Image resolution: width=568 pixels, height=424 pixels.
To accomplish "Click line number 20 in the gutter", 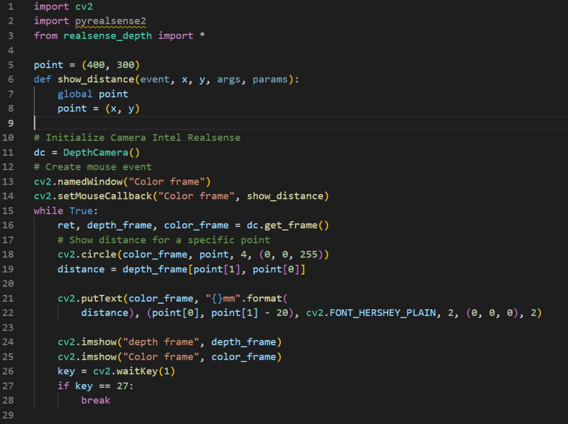I will click(x=11, y=284).
